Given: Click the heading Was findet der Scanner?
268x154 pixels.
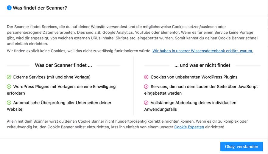Looking at the screenshot, I should click(x=40, y=8).
